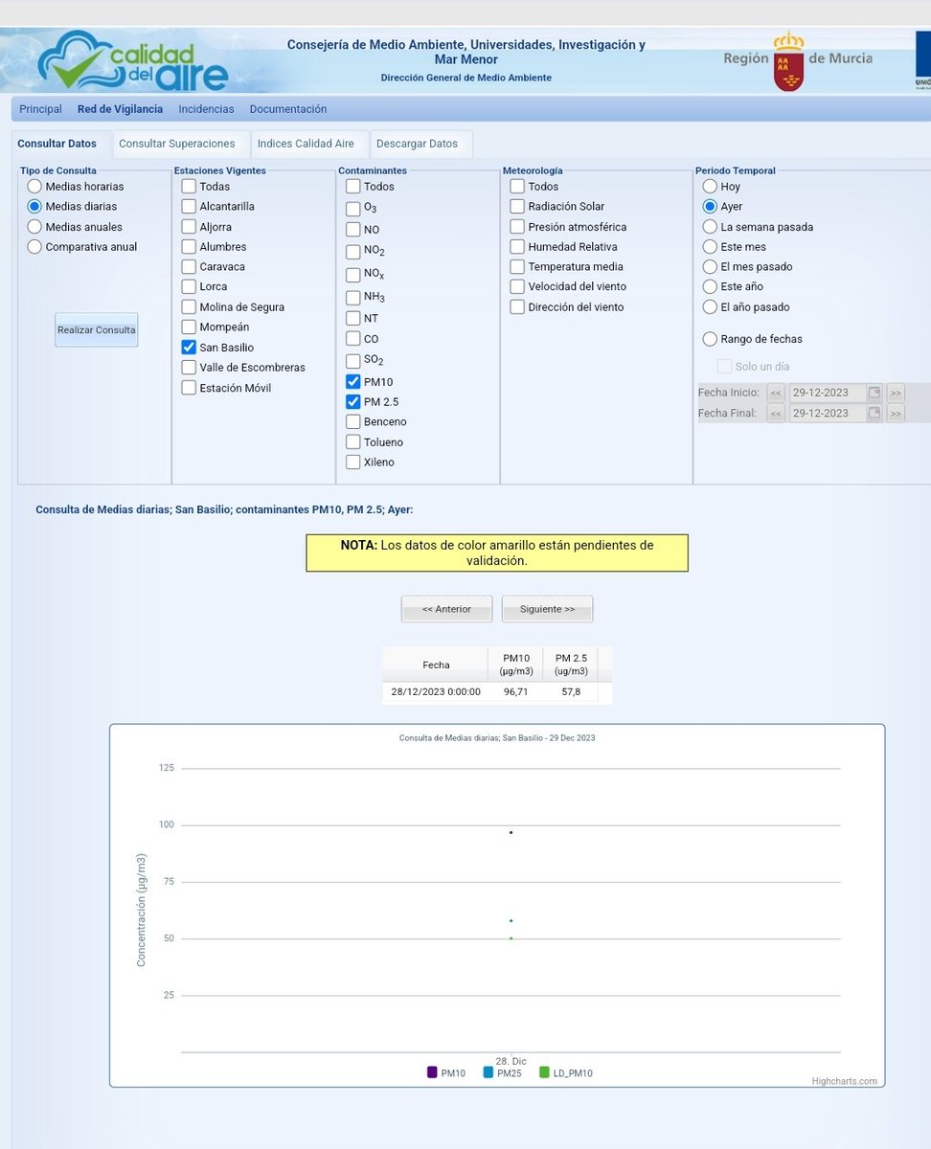Tick Presión atmosférica checkbox
931x1149 pixels.
(517, 227)
